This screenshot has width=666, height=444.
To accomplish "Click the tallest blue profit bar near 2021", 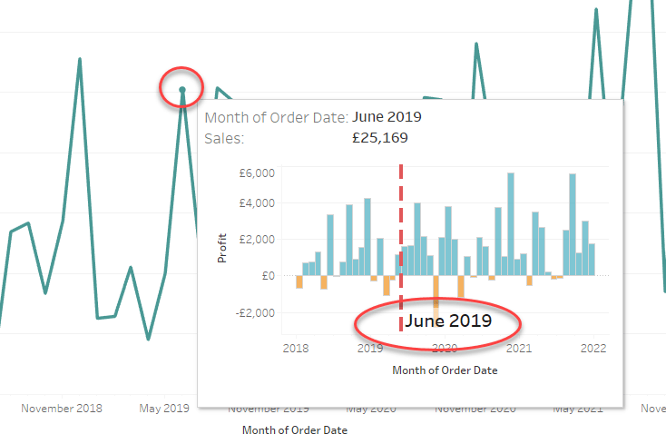I will pos(511,223).
